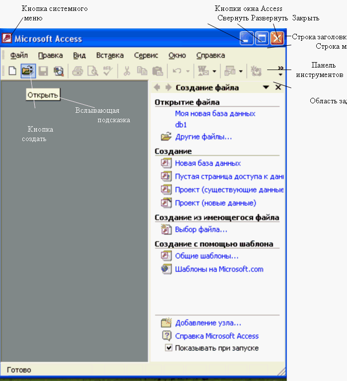Toggle the Показывать при запуске checkbox
Image resolution: width=347 pixels, height=381 pixels.
(x=168, y=348)
